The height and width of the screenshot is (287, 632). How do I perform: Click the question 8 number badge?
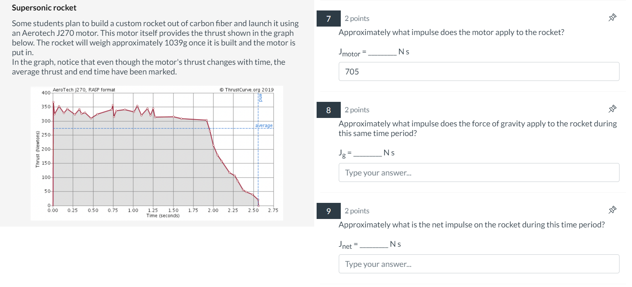coord(328,109)
